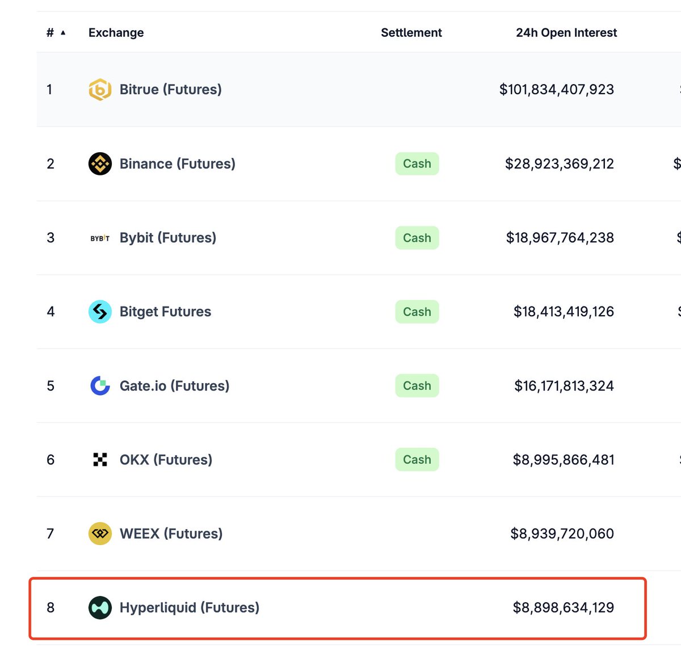The height and width of the screenshot is (646, 681).
Task: Click the Bitrue exchange logo icon
Action: pos(100,90)
